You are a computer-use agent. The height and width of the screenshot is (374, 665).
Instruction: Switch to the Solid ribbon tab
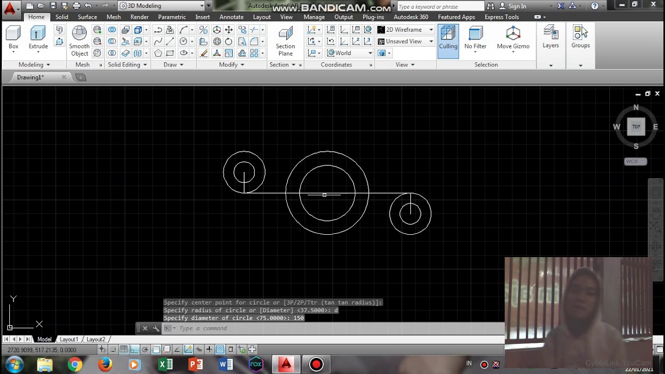coord(62,17)
